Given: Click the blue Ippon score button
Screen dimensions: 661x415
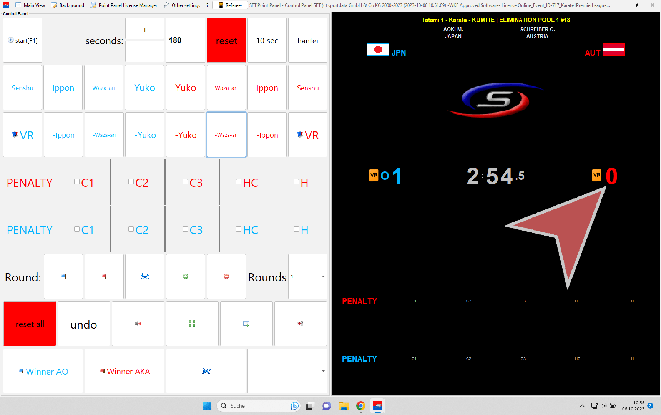Looking at the screenshot, I should coord(63,88).
